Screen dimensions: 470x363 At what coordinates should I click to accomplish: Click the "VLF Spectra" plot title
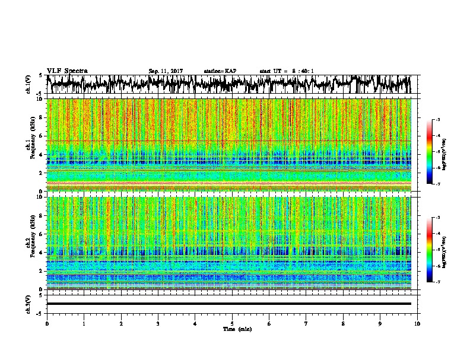click(x=67, y=71)
